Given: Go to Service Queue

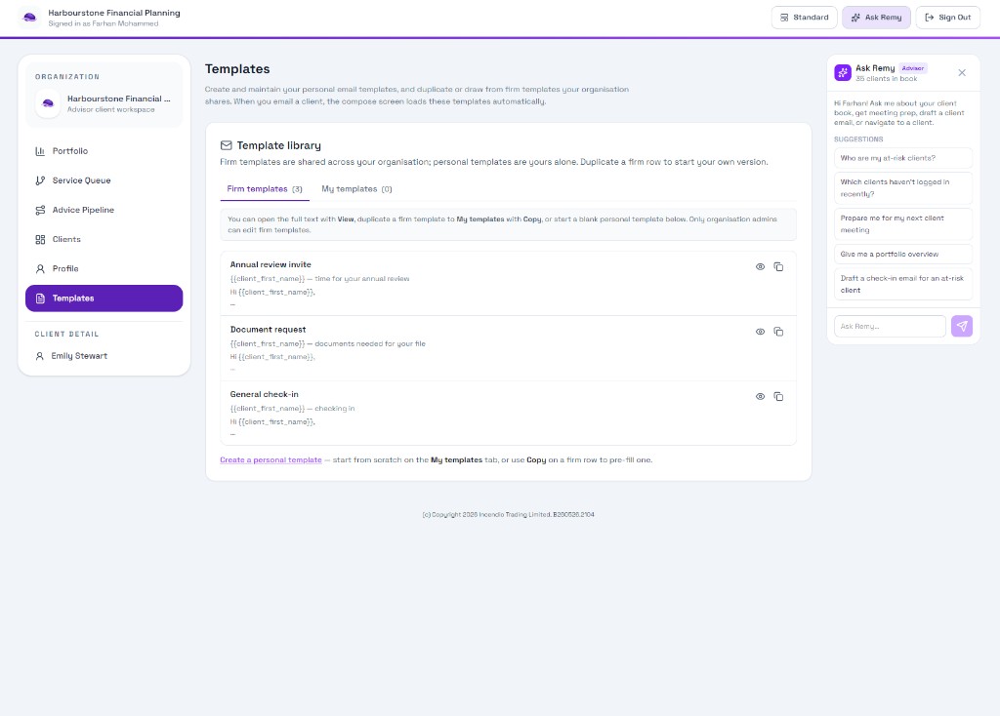Looking at the screenshot, I should coord(104,180).
